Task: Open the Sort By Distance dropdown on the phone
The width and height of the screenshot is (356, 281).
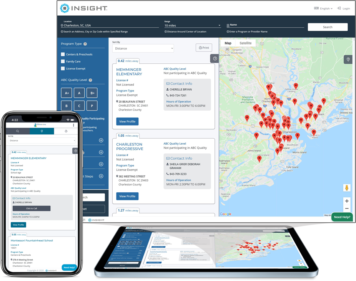Action: pos(42,140)
